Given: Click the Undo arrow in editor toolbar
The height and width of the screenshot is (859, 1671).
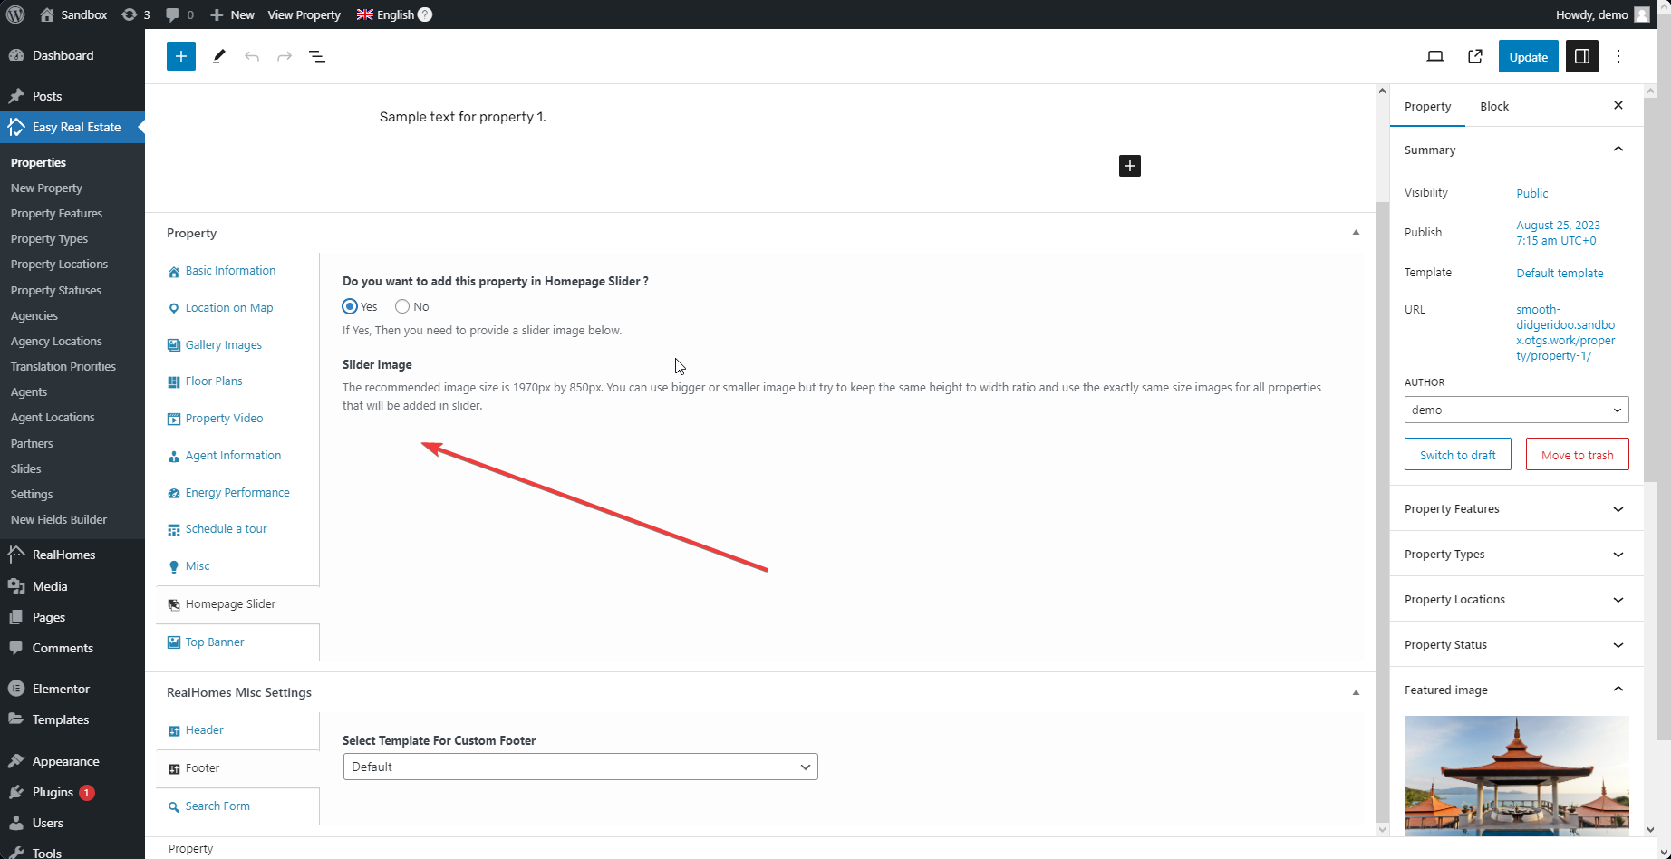Looking at the screenshot, I should coord(252,56).
